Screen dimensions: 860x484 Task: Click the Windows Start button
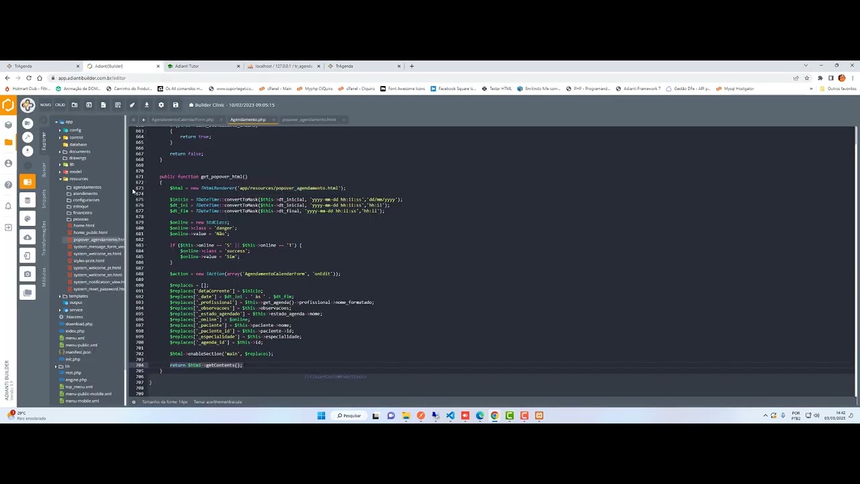click(321, 415)
